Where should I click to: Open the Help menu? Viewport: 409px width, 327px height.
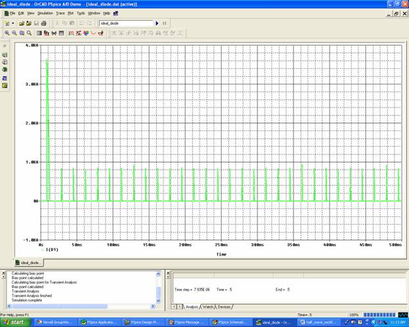[106, 13]
